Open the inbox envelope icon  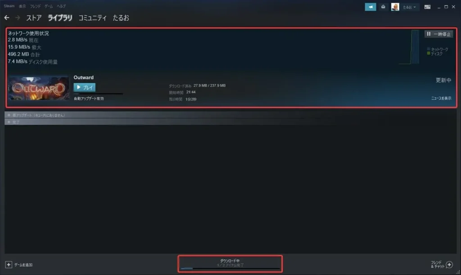pos(383,7)
